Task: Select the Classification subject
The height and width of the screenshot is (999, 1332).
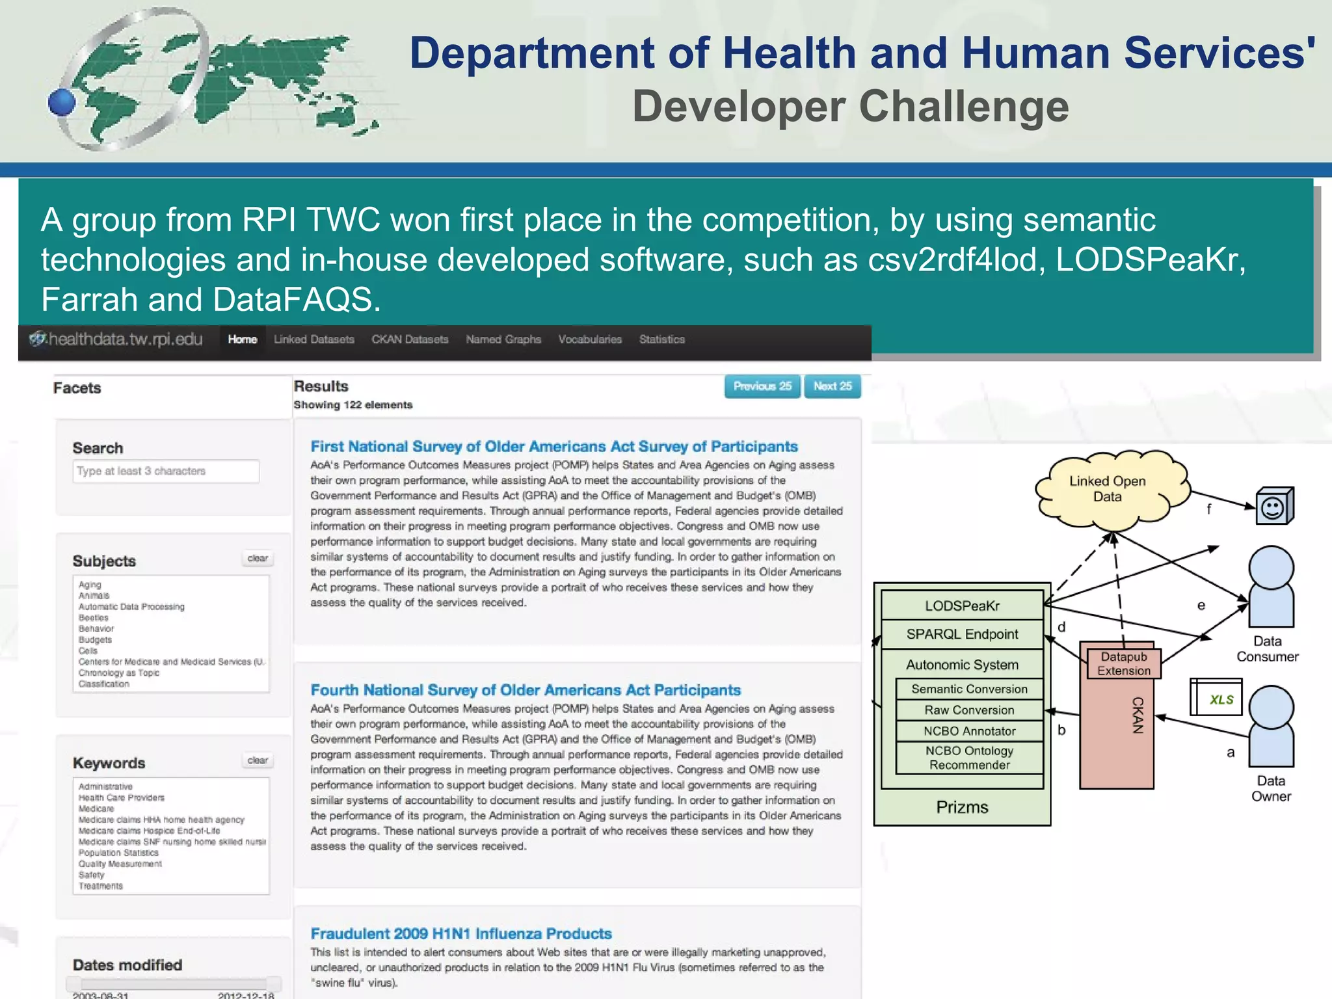Action: point(104,684)
